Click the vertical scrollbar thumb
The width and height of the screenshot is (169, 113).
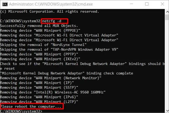(167, 17)
